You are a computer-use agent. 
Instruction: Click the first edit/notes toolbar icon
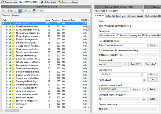3,11
